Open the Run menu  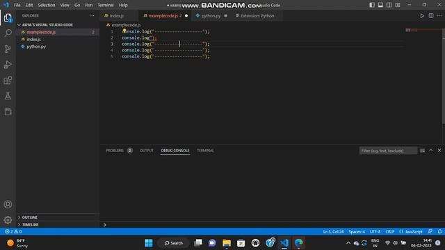(89, 5)
